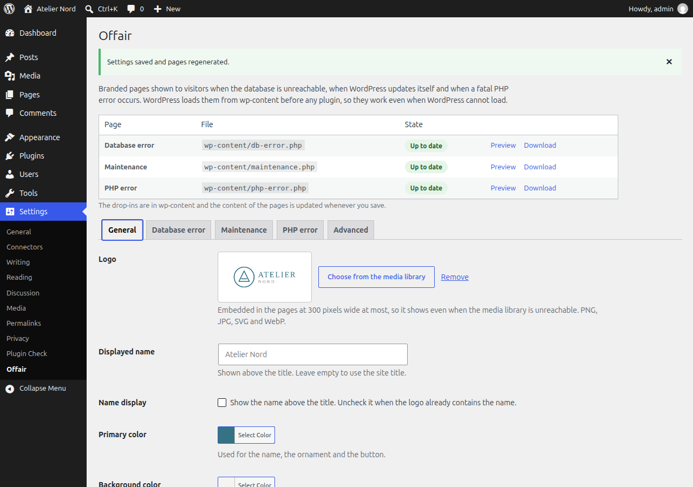Open Plugin Check submenu item

(x=27, y=353)
